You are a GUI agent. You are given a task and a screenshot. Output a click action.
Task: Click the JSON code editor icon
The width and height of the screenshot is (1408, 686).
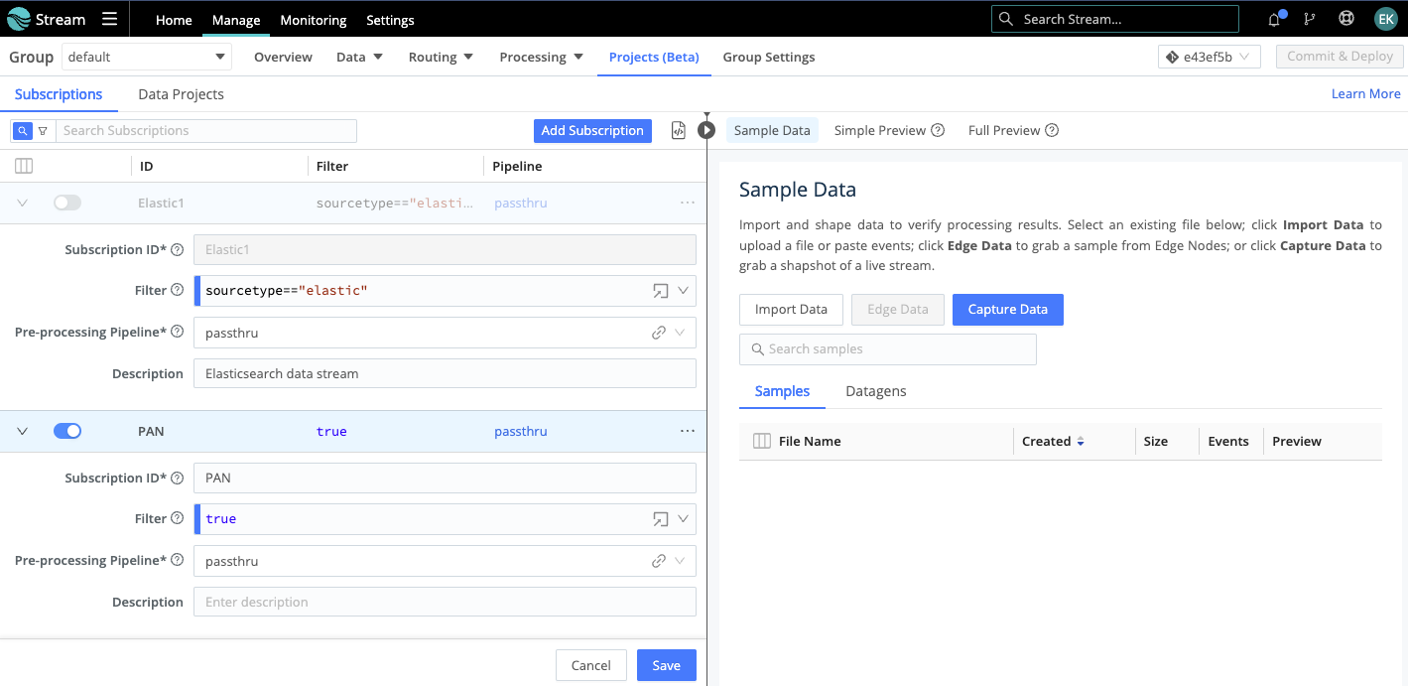[x=679, y=130]
